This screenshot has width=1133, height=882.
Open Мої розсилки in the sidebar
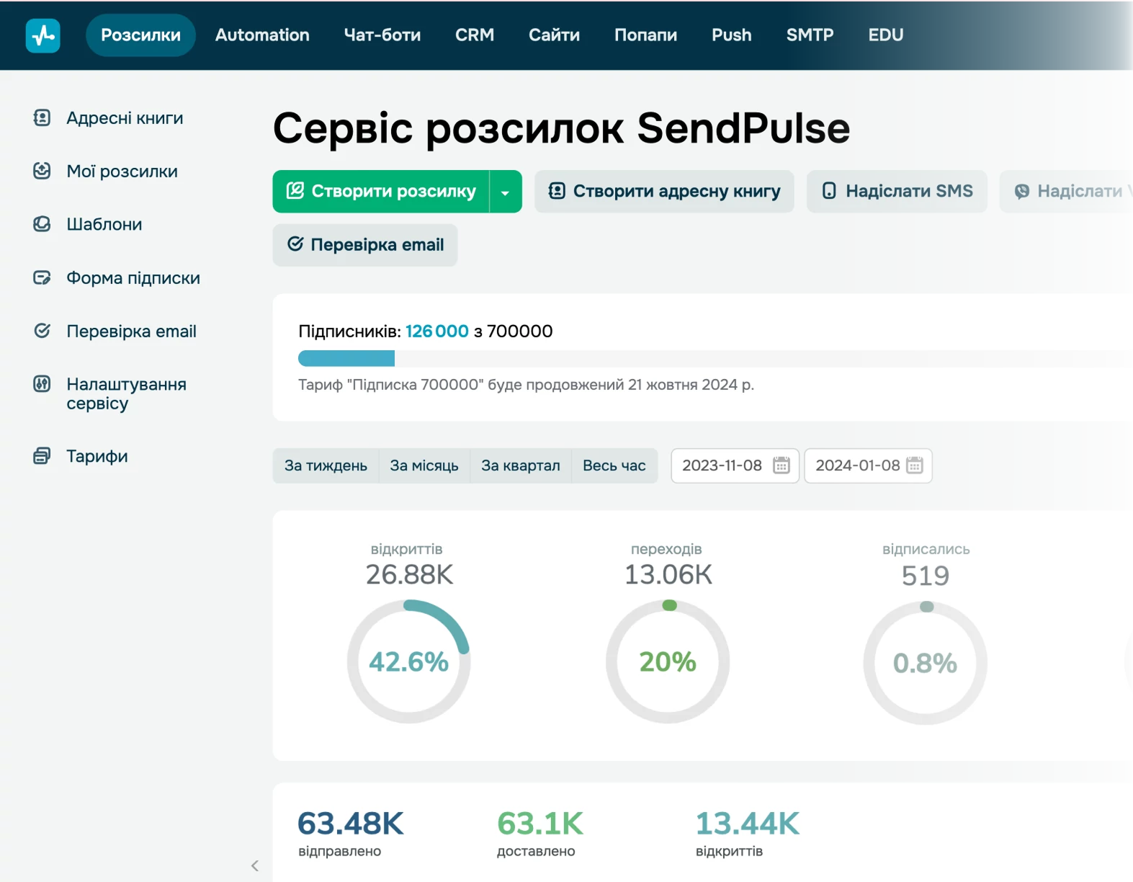(122, 171)
